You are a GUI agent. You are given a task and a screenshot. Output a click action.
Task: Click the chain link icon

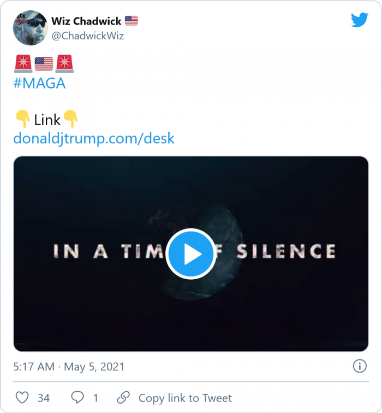coord(124,398)
